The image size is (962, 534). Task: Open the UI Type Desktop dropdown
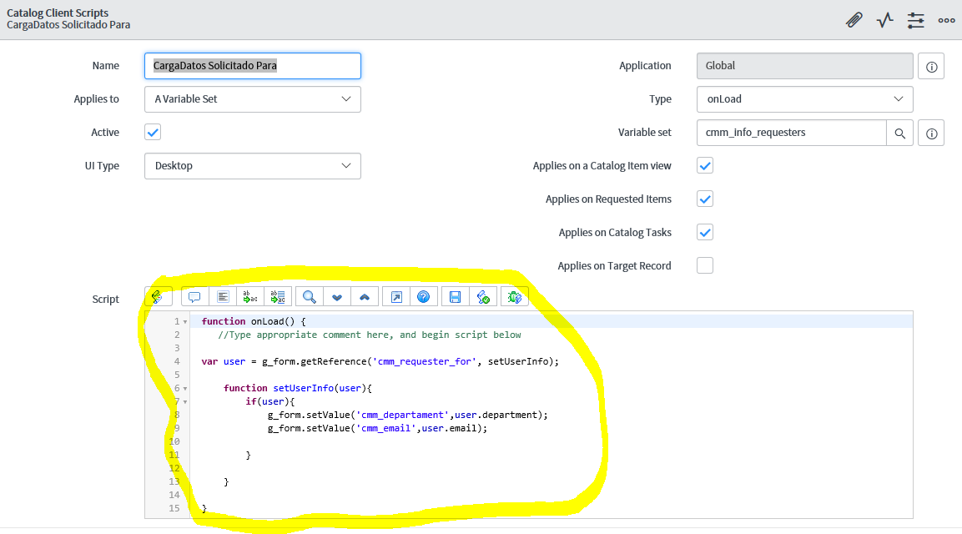tap(252, 166)
